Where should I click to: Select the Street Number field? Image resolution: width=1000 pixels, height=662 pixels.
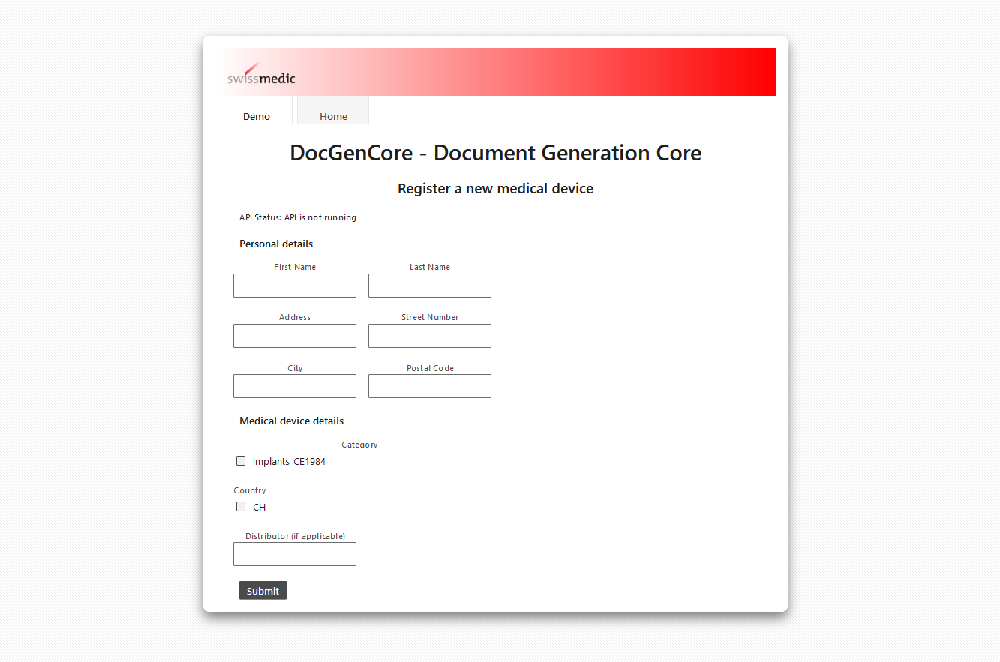pyautogui.click(x=430, y=336)
